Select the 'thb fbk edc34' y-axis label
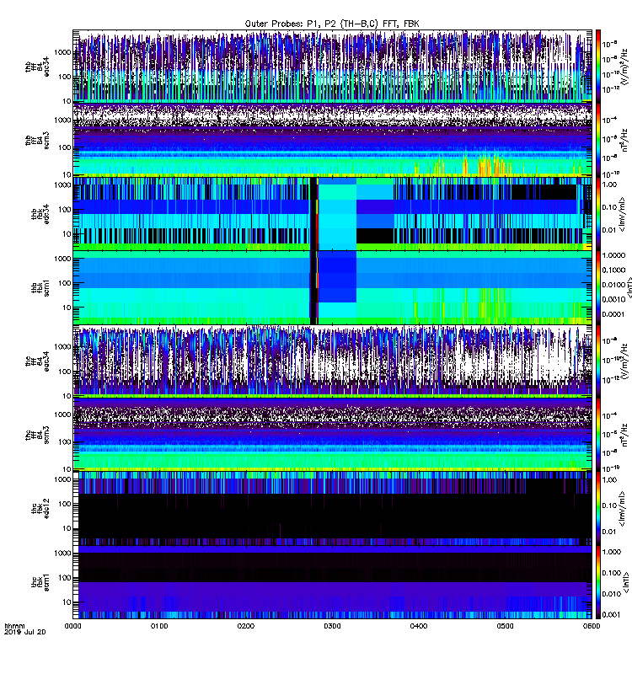This screenshot has height=674, width=632. click(x=40, y=214)
